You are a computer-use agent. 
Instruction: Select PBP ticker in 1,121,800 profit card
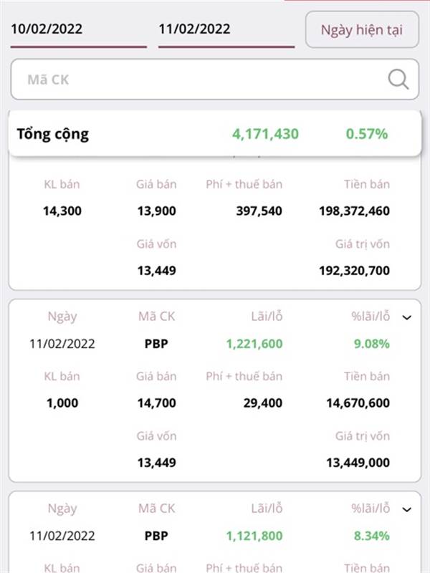coord(156,536)
